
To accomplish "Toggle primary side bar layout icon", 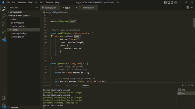I will point(165,2).
